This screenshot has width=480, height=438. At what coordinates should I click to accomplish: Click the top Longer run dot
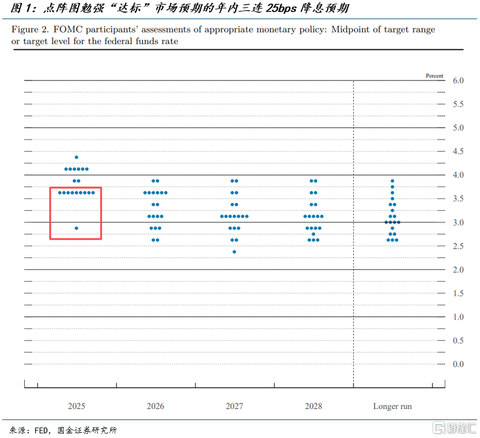(x=393, y=181)
